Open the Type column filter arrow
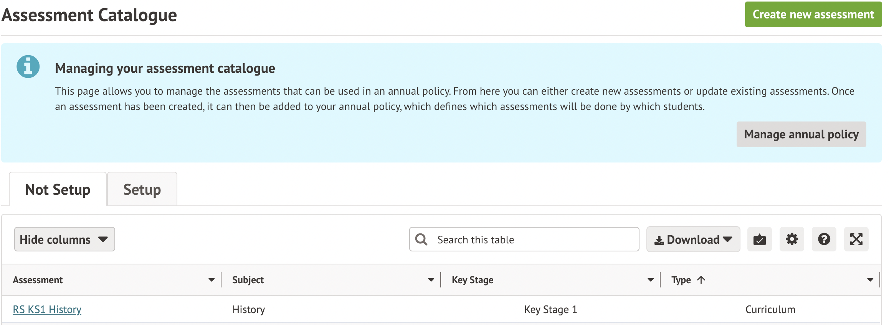 [870, 280]
